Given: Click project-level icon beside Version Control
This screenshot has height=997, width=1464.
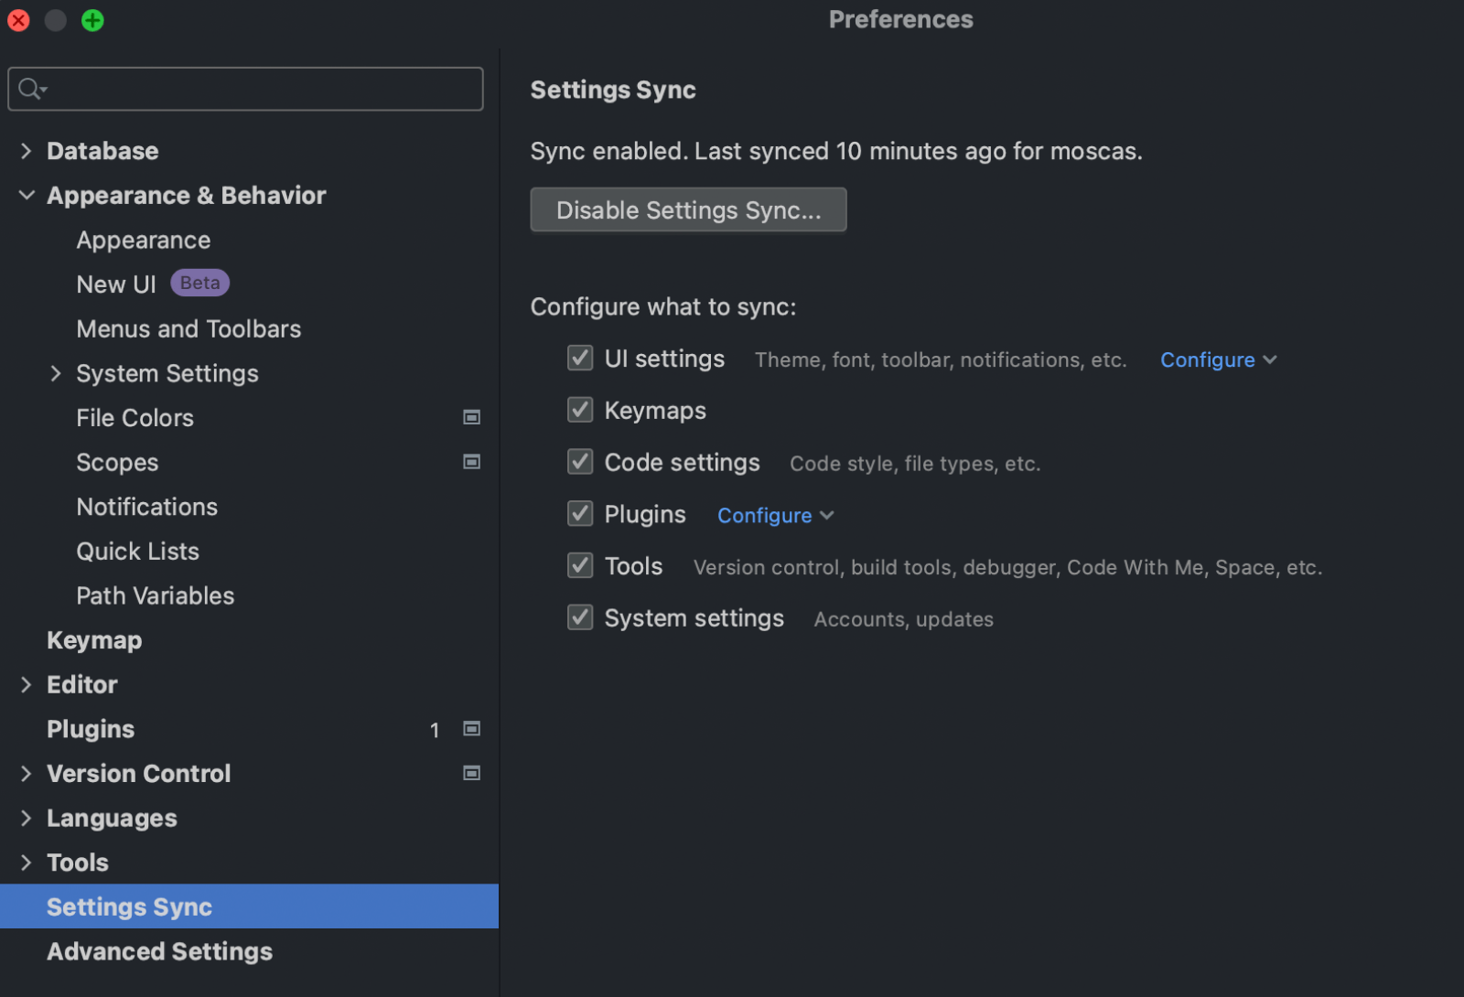Looking at the screenshot, I should tap(472, 774).
